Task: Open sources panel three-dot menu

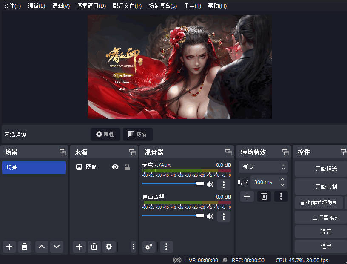Action: 133,247
